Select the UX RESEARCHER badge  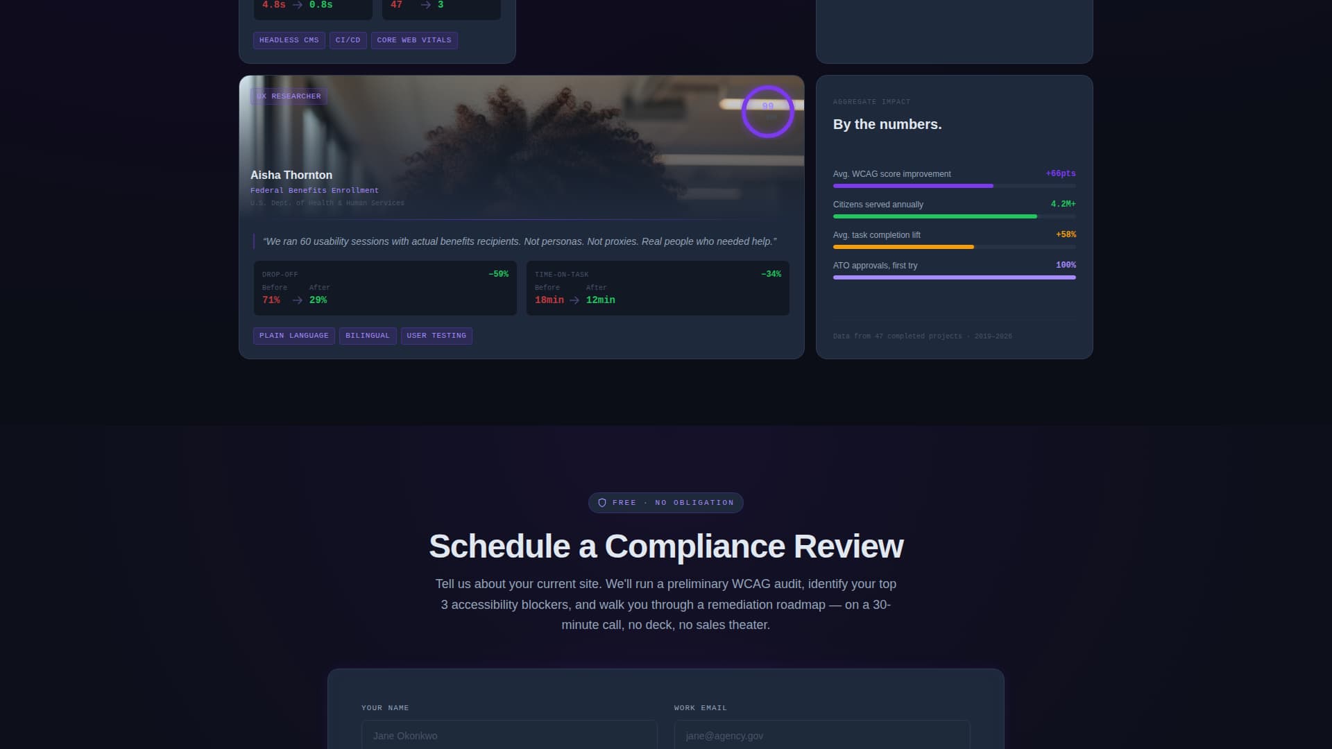pos(289,96)
